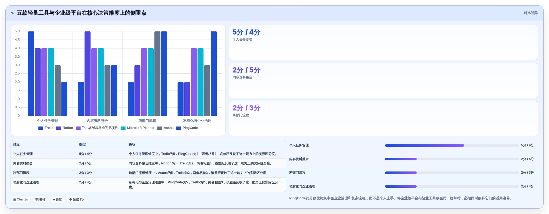The height and width of the screenshot is (214, 549).
Task: Click the tall Notion bar in 内容资料整合 group
Action: click(x=87, y=74)
